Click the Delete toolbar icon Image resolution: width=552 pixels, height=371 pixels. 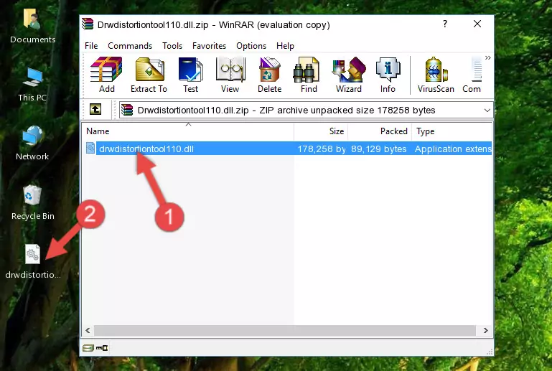point(269,75)
